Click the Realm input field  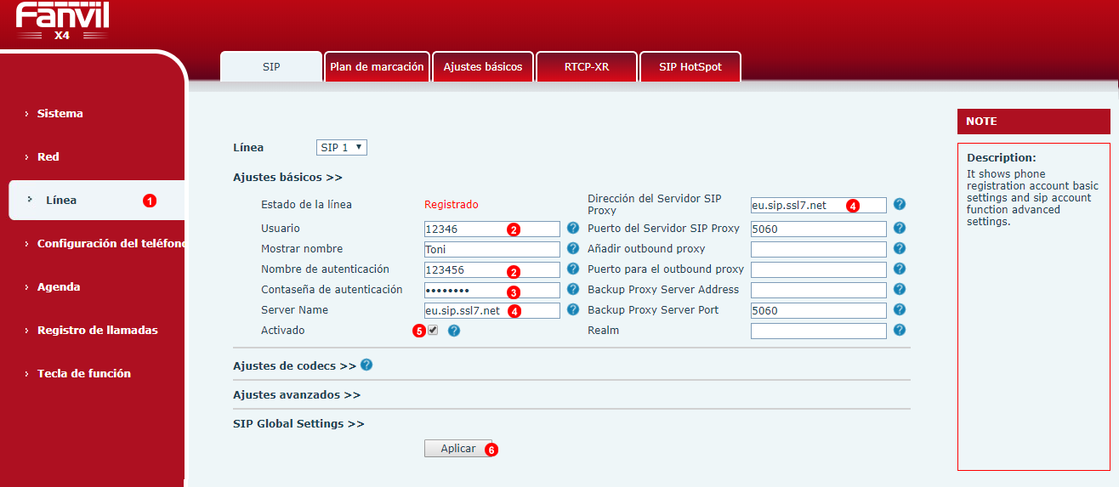(x=819, y=331)
